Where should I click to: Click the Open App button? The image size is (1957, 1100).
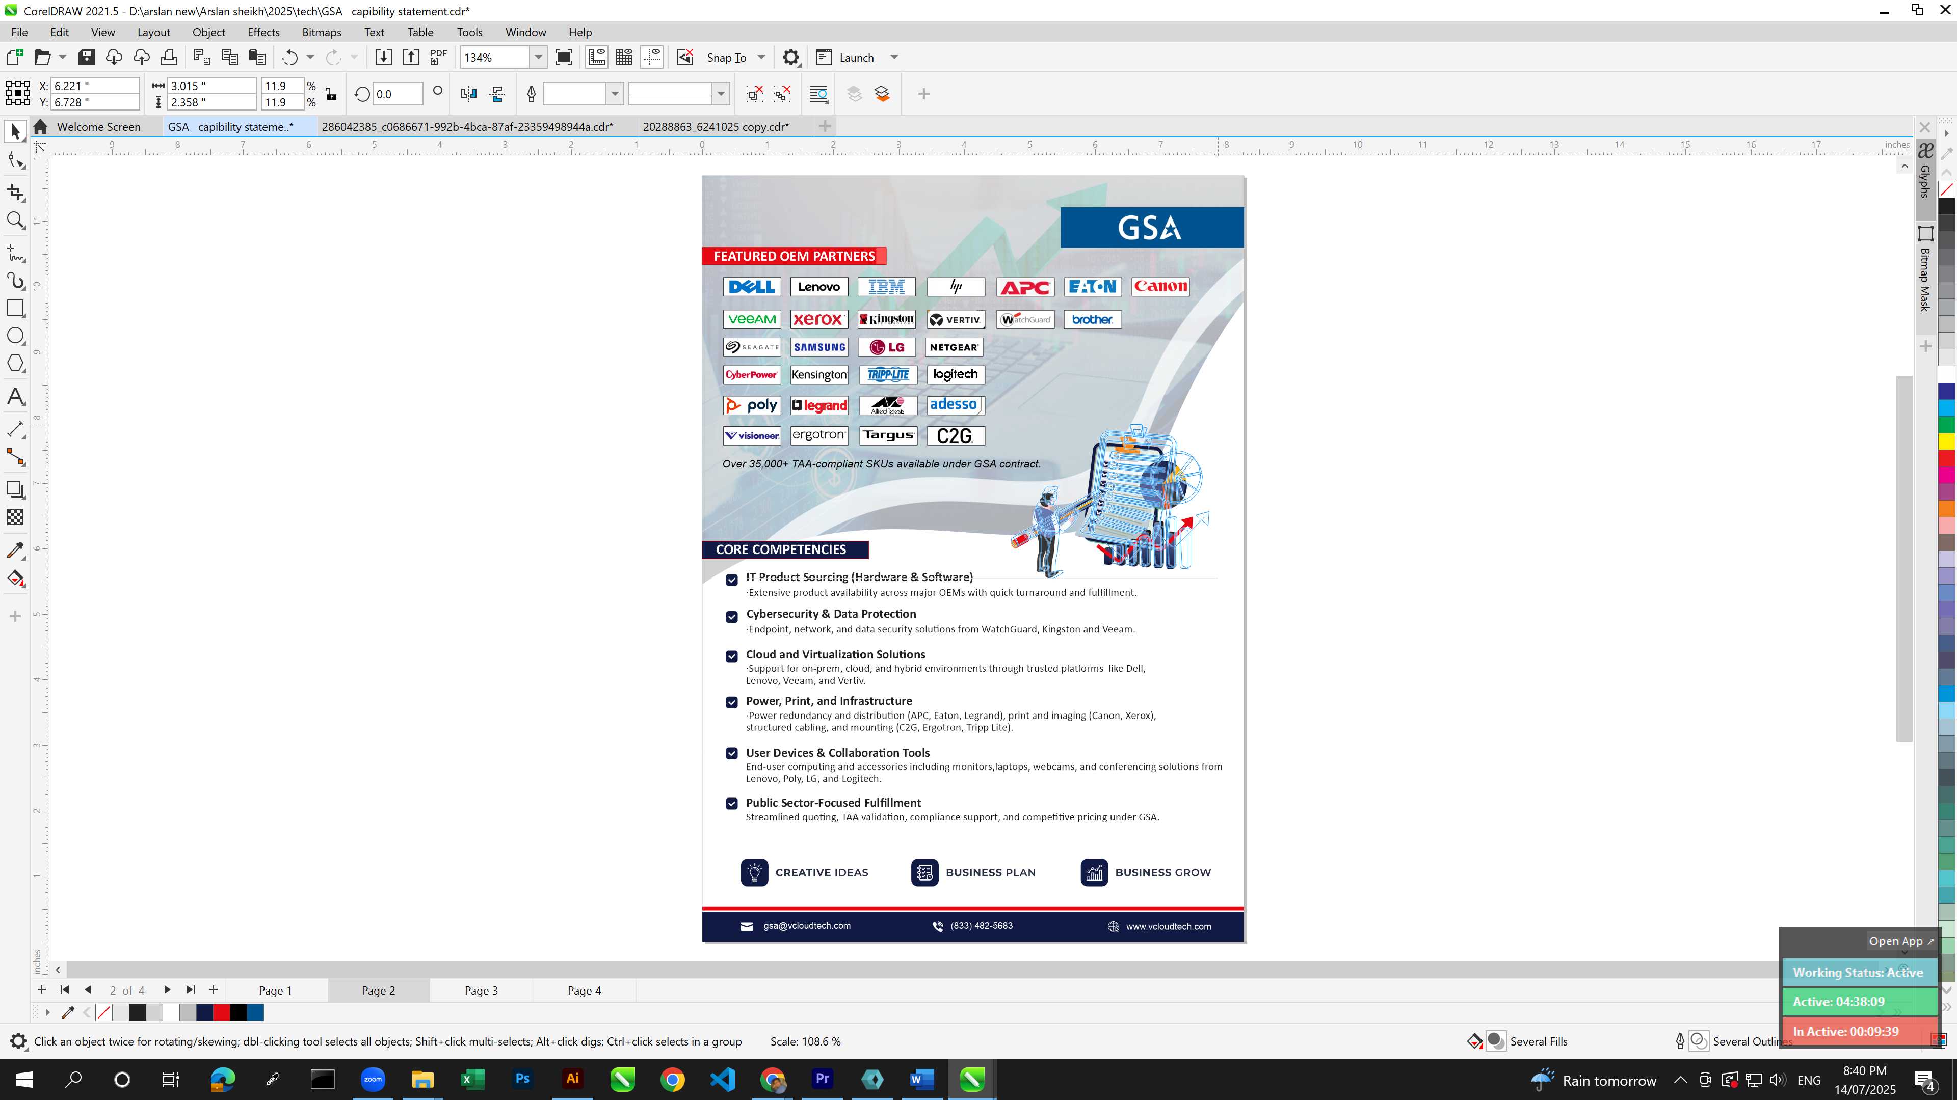point(1901,941)
